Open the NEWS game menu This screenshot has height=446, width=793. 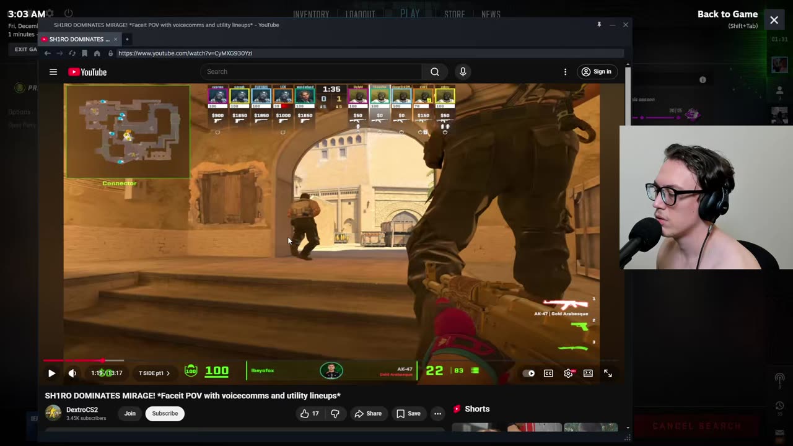point(491,14)
